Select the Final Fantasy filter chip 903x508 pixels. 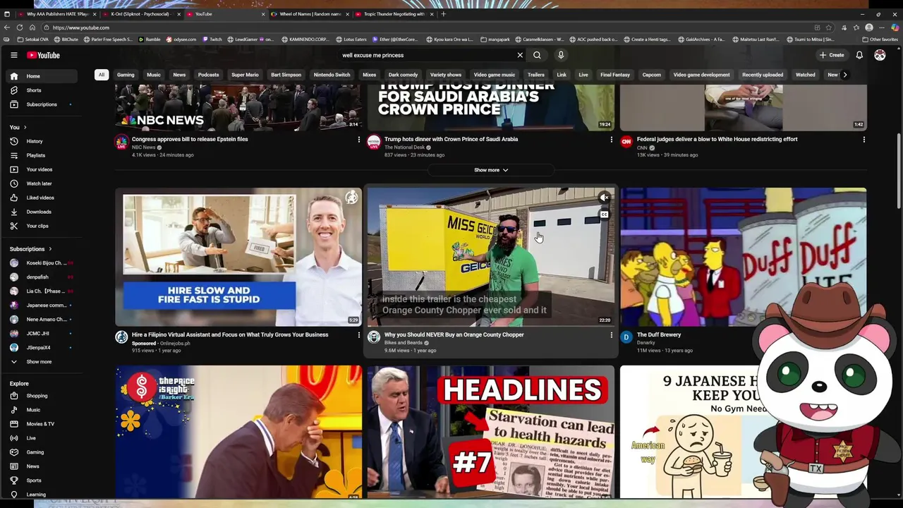click(615, 75)
